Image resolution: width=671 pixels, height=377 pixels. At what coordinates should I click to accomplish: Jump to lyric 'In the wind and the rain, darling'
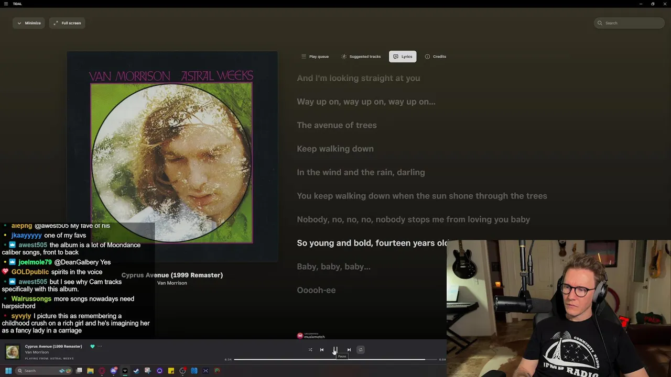361,172
